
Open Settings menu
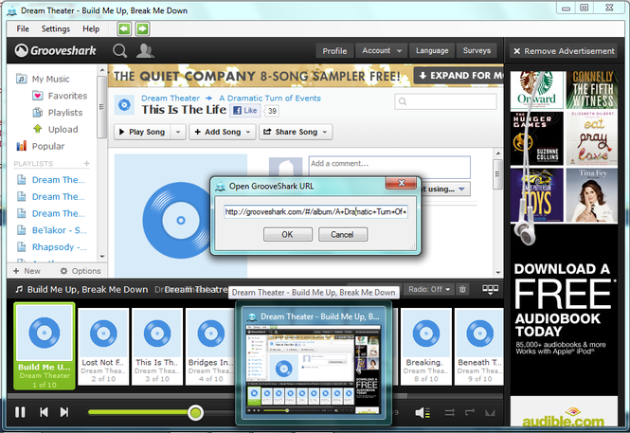[x=56, y=29]
